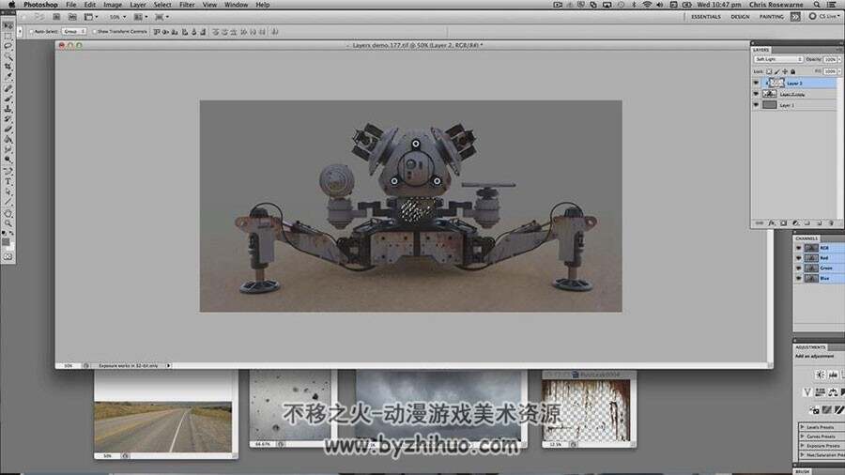Switch to the Channels panel tab
This screenshot has height=475, width=845.
pos(807,238)
